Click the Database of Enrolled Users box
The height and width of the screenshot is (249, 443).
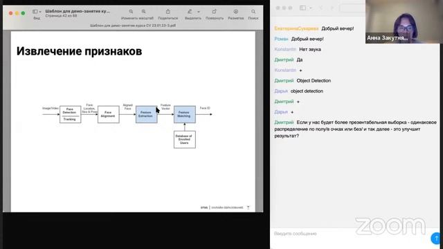tap(185, 140)
